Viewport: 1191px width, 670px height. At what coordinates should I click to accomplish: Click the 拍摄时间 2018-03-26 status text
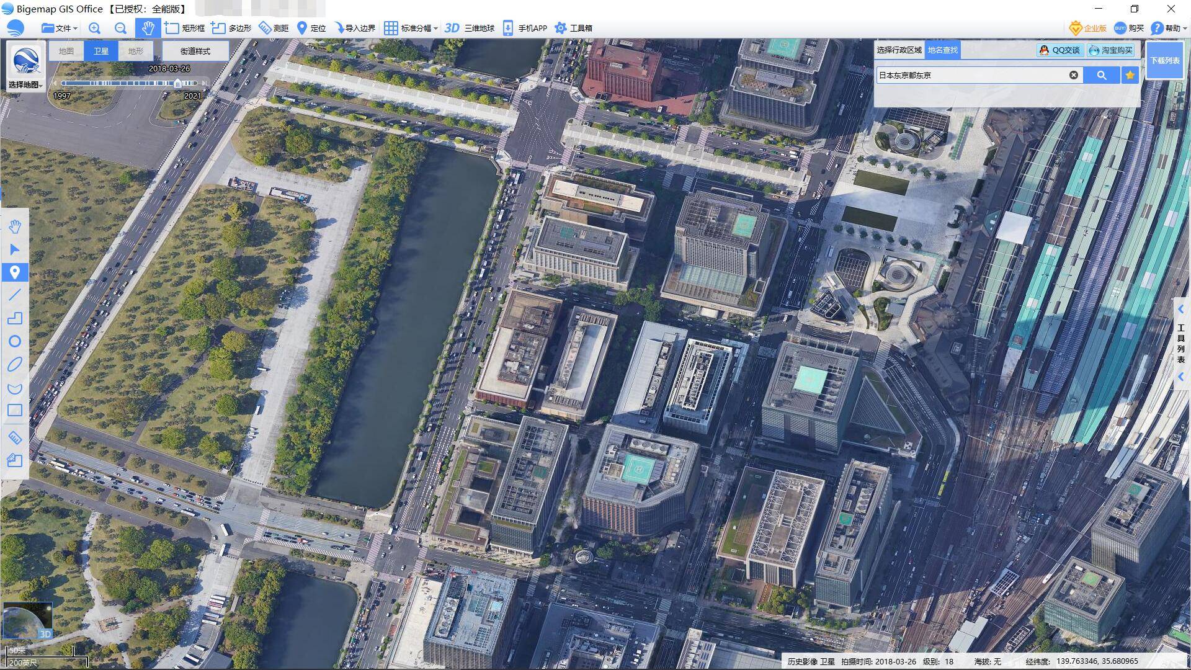(879, 662)
